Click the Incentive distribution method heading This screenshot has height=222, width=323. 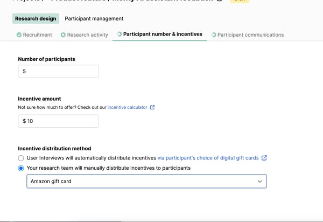[x=54, y=149]
